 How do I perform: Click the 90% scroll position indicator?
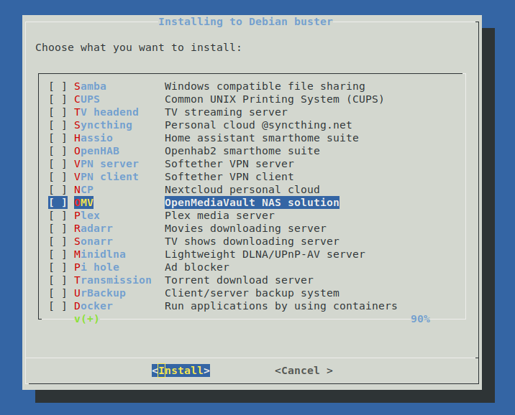click(420, 319)
